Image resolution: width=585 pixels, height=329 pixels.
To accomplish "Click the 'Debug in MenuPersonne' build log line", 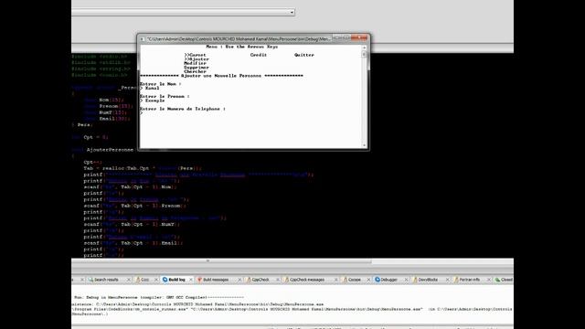I will (x=158, y=298).
